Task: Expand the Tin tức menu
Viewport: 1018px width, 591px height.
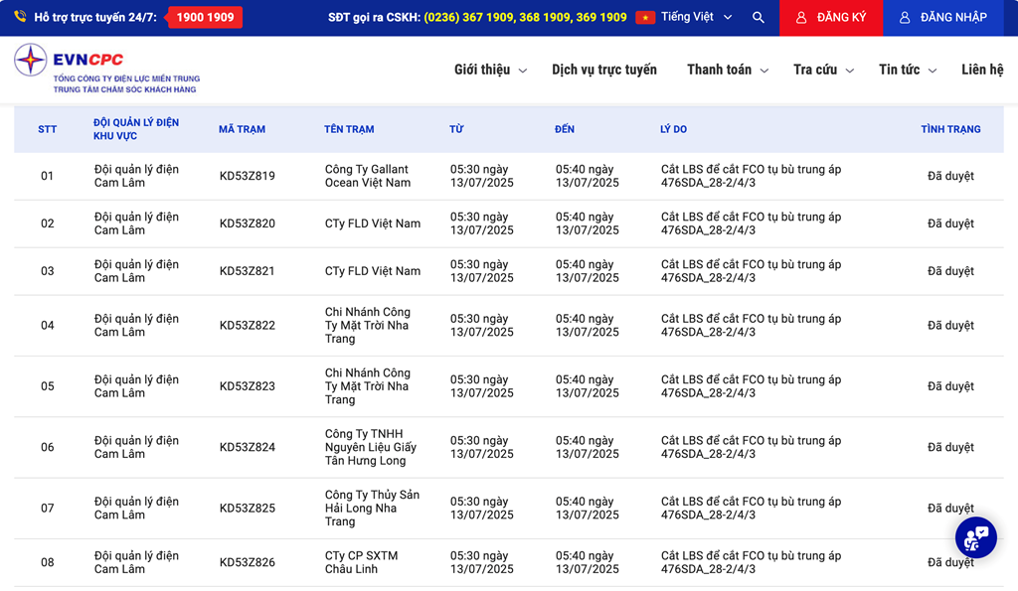Action: pyautogui.click(x=907, y=70)
